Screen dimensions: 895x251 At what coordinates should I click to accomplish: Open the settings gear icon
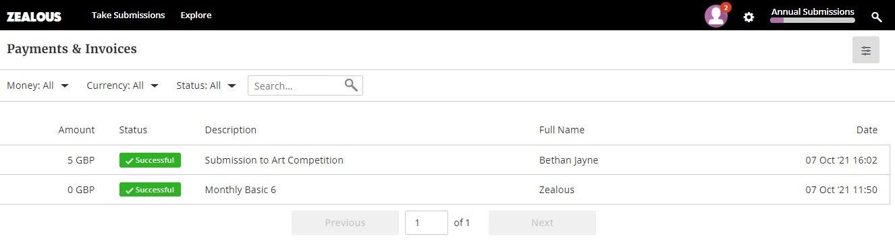pyautogui.click(x=749, y=17)
